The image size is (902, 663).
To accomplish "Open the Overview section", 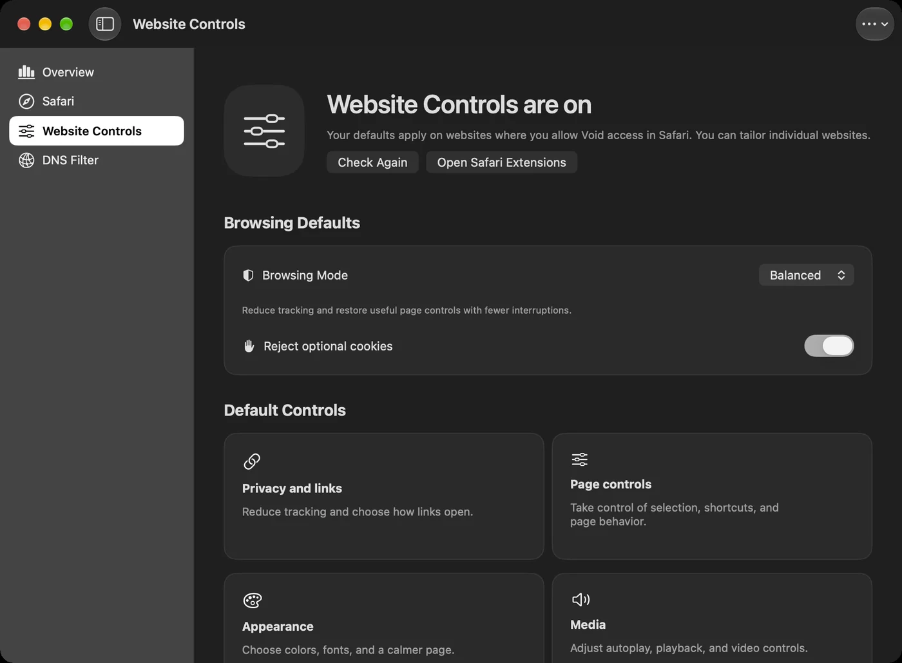I will [x=97, y=72].
